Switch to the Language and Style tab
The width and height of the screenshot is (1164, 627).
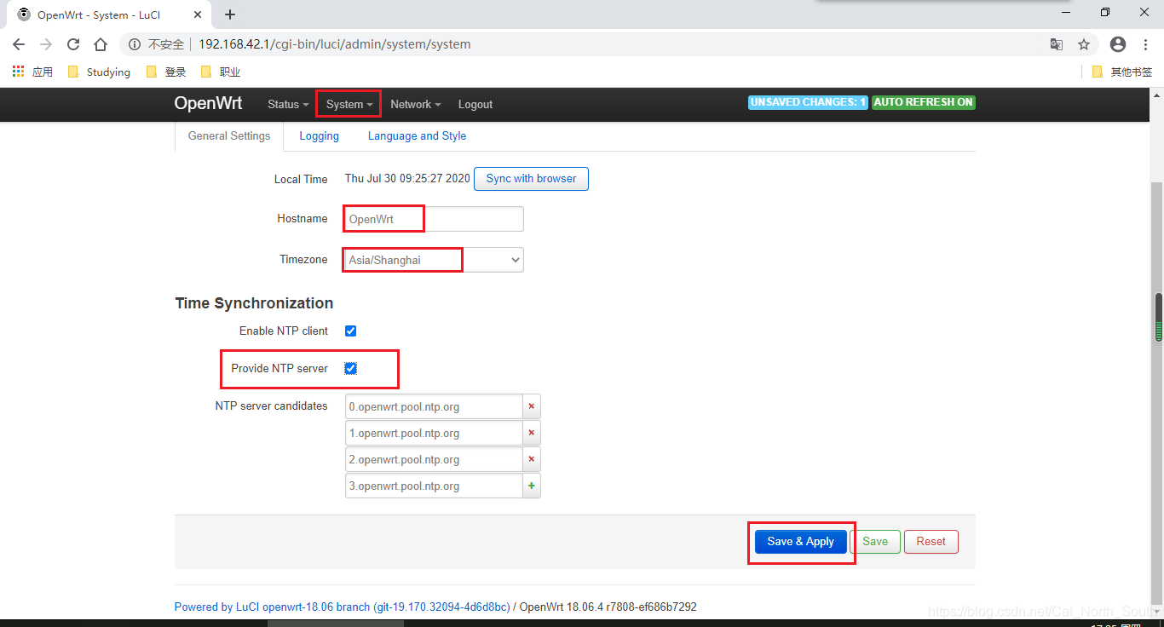point(418,136)
